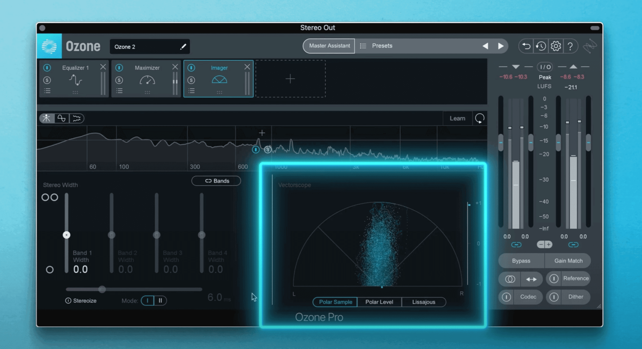
Task: Click the Bypass button
Action: tap(521, 261)
